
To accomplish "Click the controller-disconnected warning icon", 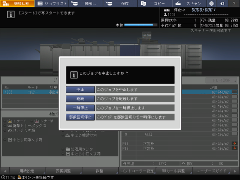I will click(x=19, y=177).
